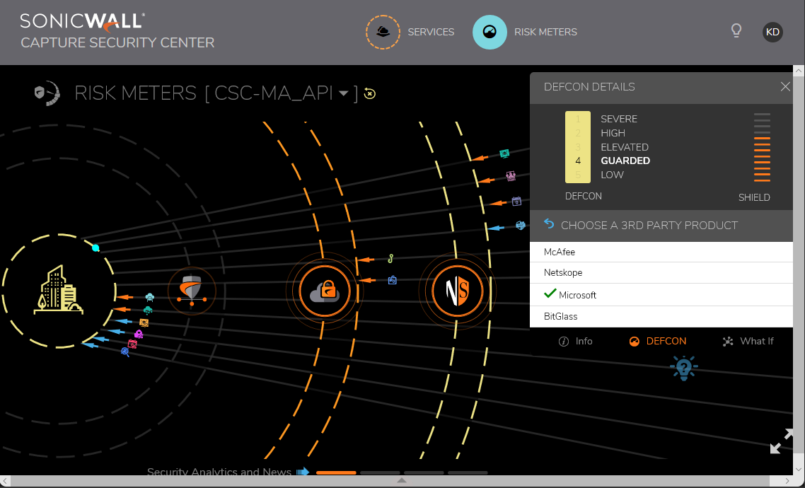Click the vertical scrollbar up arrow
This screenshot has height=488, width=805.
point(799,70)
